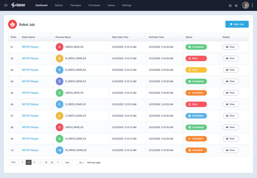Click the Cancelled status in row 05

point(196,93)
